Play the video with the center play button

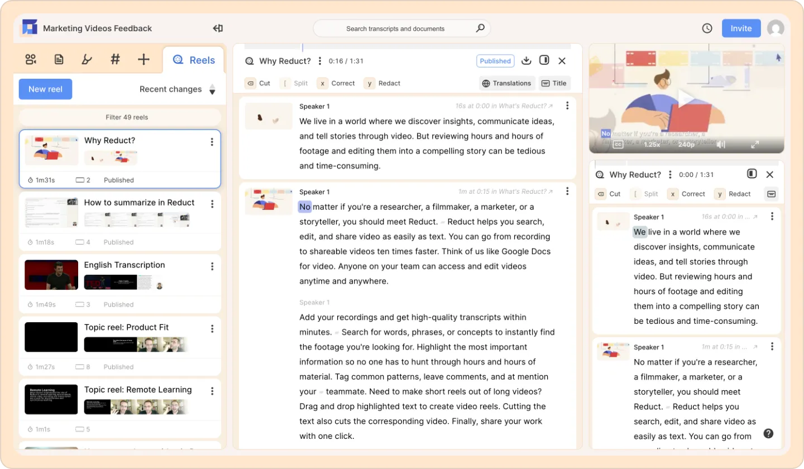pos(686,99)
